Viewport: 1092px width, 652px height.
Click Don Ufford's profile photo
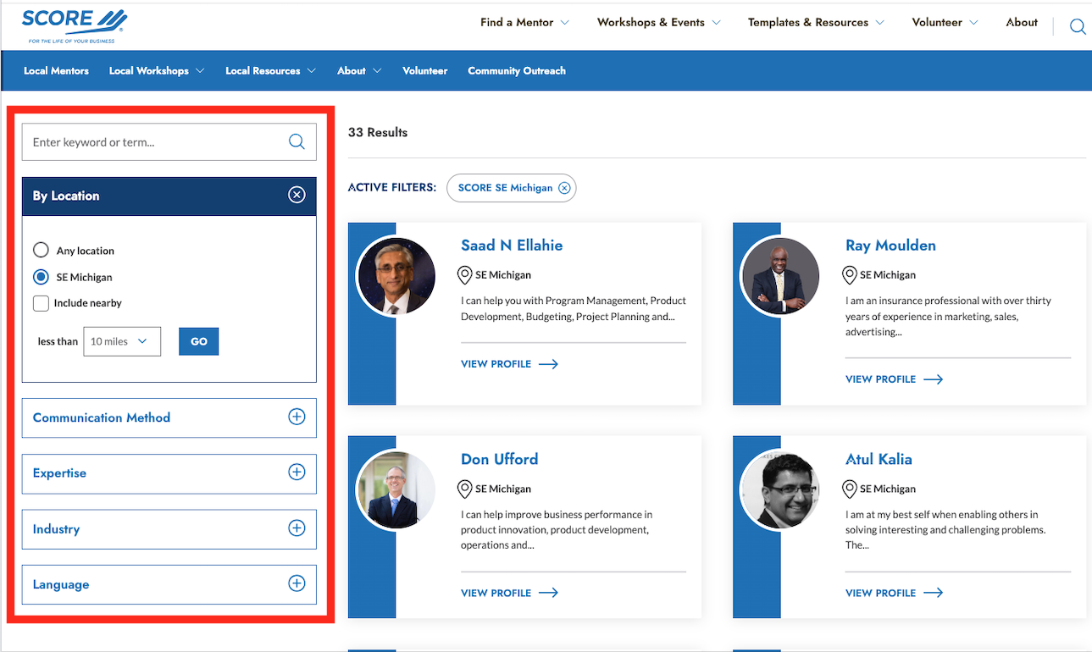(x=396, y=489)
